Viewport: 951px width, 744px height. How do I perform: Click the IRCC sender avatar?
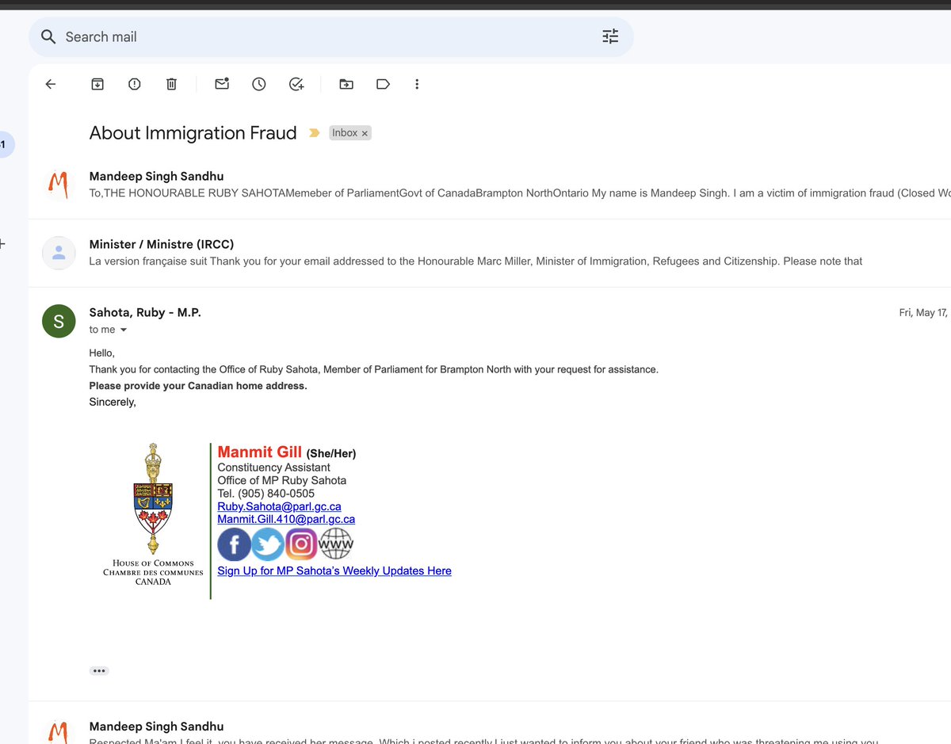tap(59, 253)
